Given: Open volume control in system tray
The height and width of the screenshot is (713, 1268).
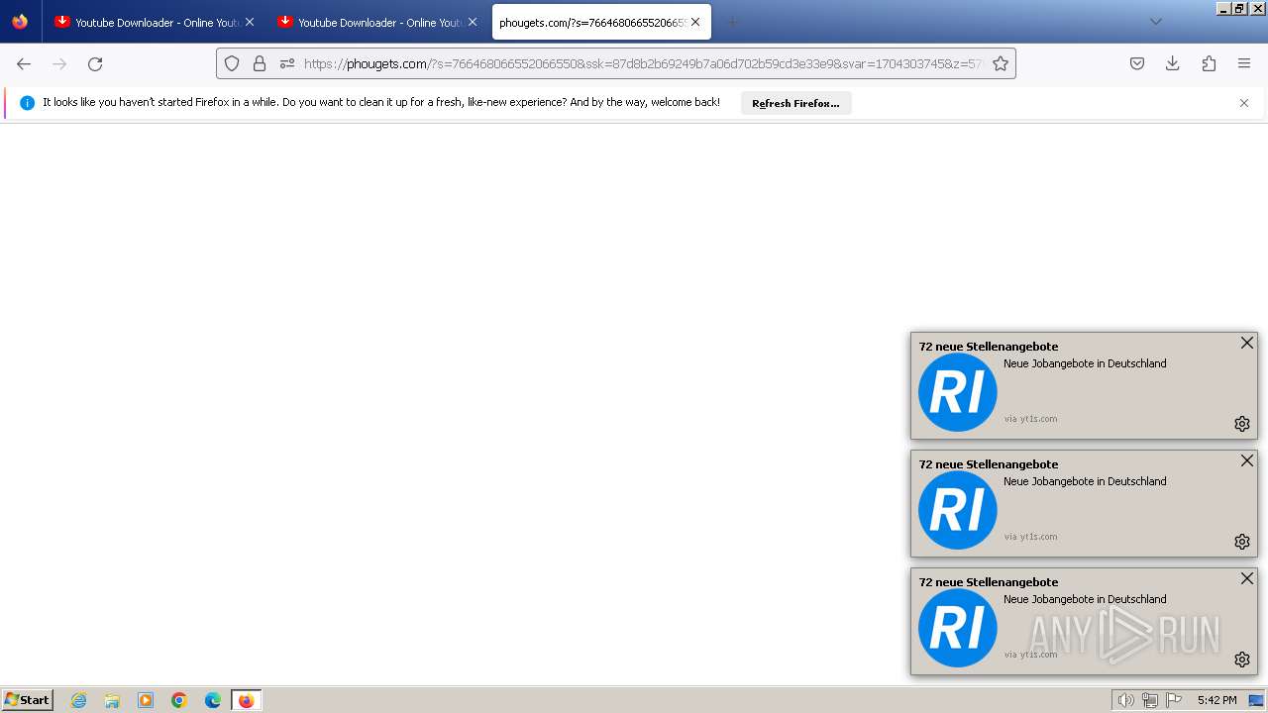Looking at the screenshot, I should click(1125, 700).
